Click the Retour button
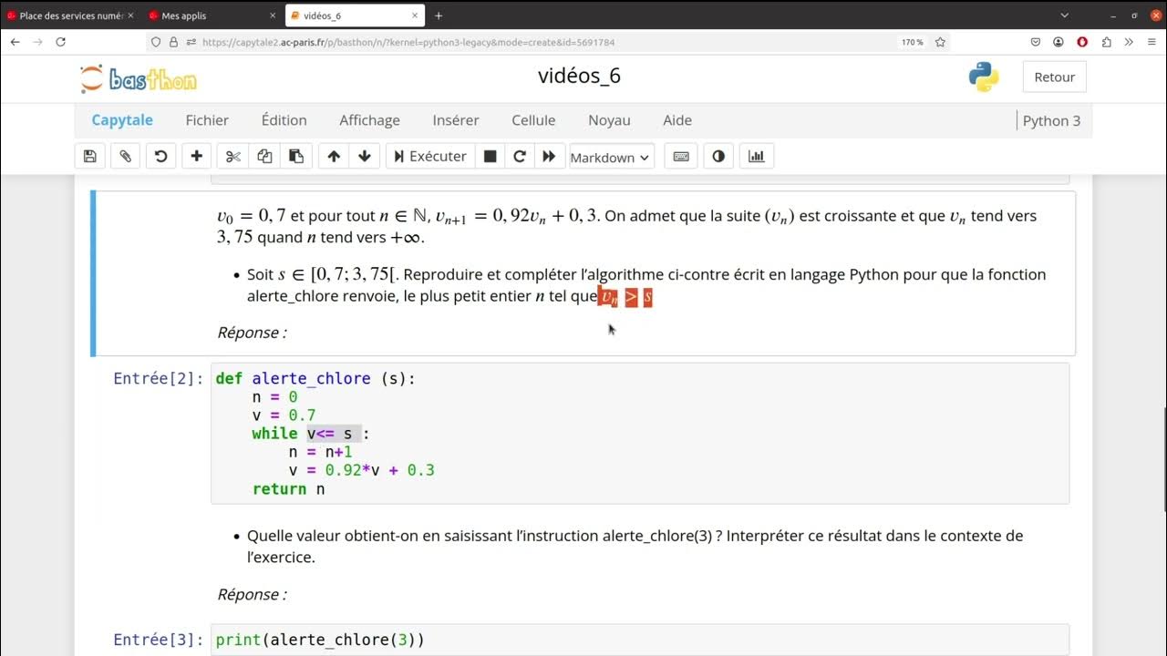This screenshot has height=656, width=1167. point(1054,77)
